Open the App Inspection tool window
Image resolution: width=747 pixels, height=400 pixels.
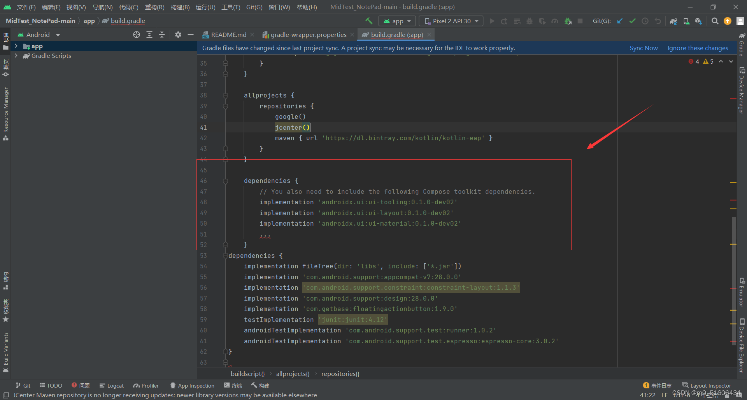pos(192,385)
